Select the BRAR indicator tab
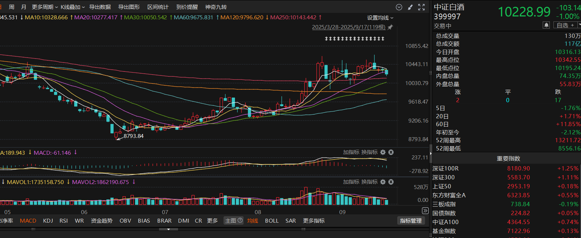The width and height of the screenshot is (581, 238). 164,221
